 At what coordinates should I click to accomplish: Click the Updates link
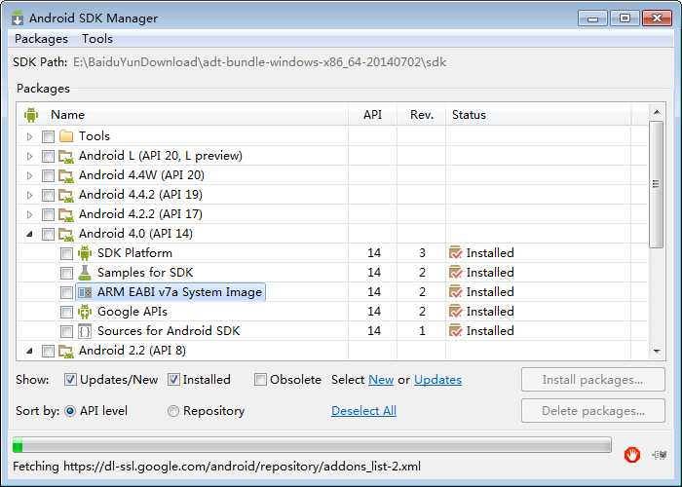437,380
